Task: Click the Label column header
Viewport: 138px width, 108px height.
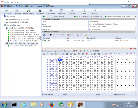Action: click(x=103, y=38)
